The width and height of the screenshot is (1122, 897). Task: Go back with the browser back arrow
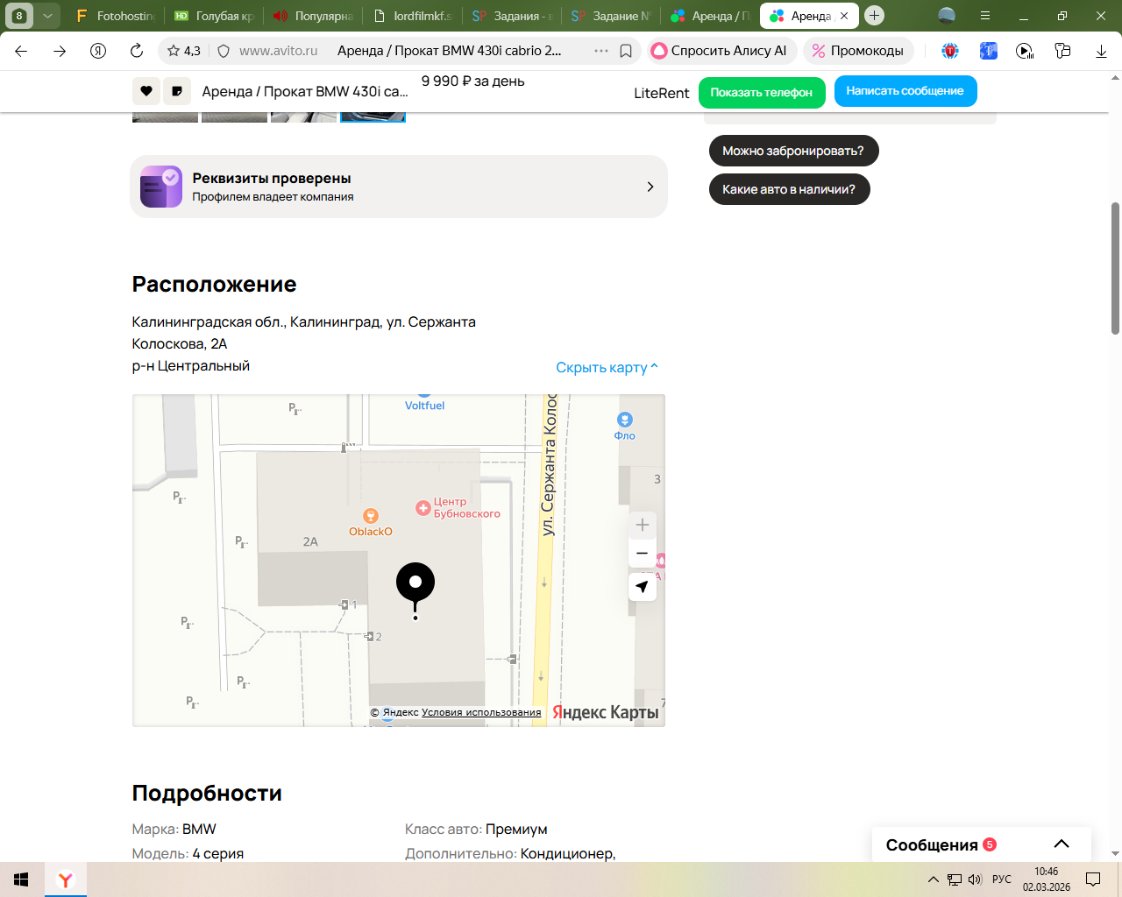[21, 51]
